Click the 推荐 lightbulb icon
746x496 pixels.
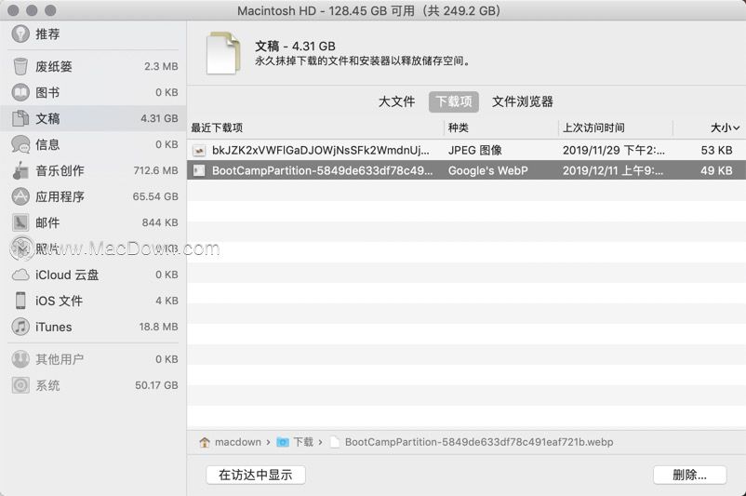click(20, 34)
